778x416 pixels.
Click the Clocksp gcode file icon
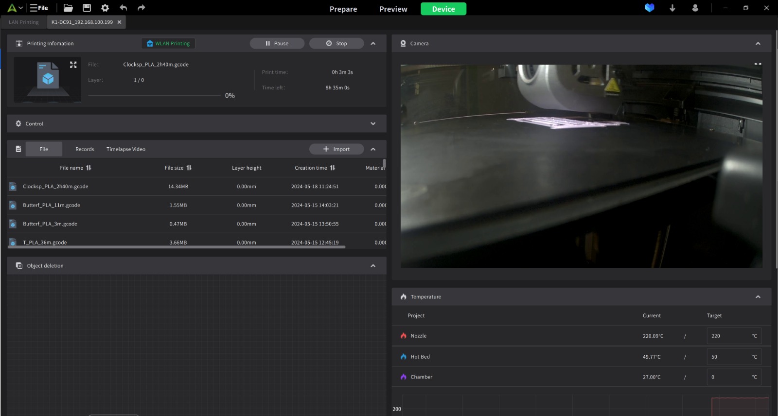coord(13,187)
